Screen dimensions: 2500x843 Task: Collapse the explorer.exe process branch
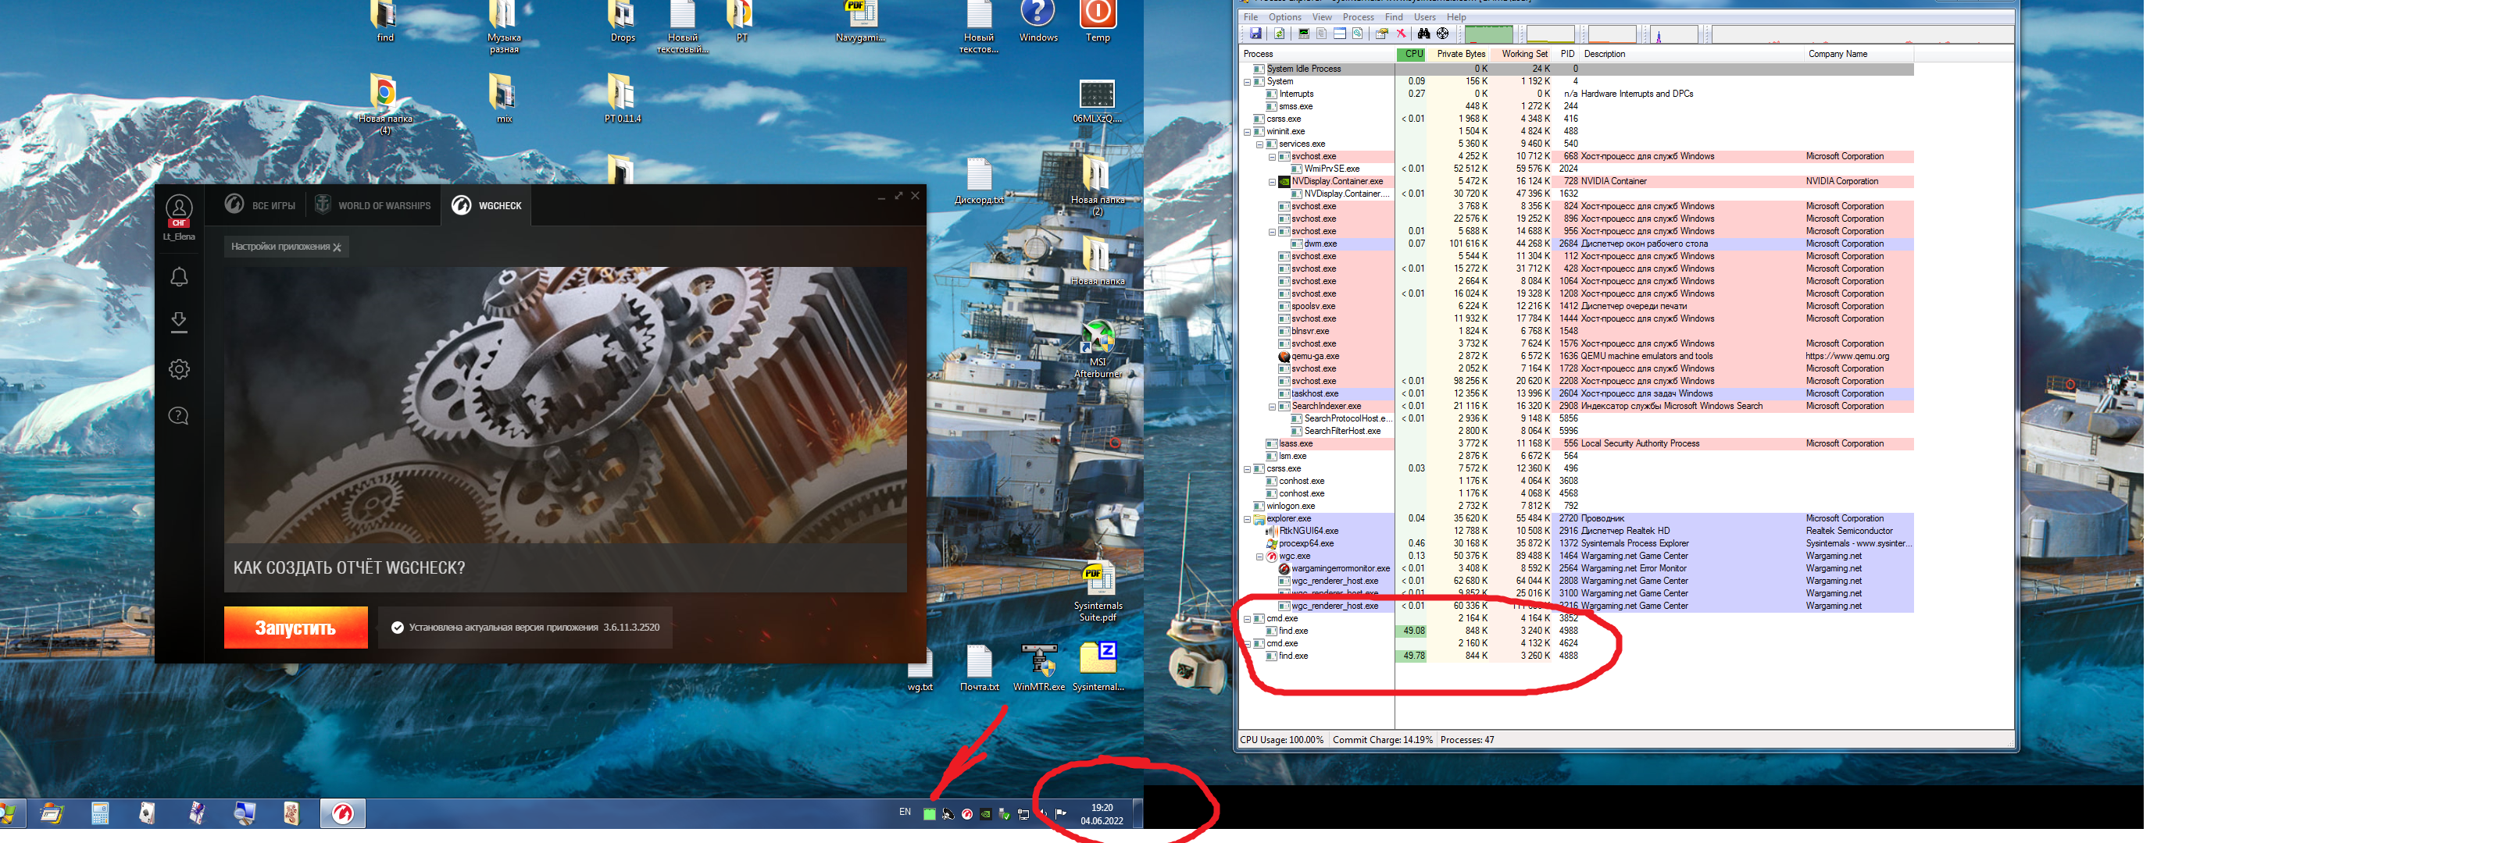[1247, 519]
